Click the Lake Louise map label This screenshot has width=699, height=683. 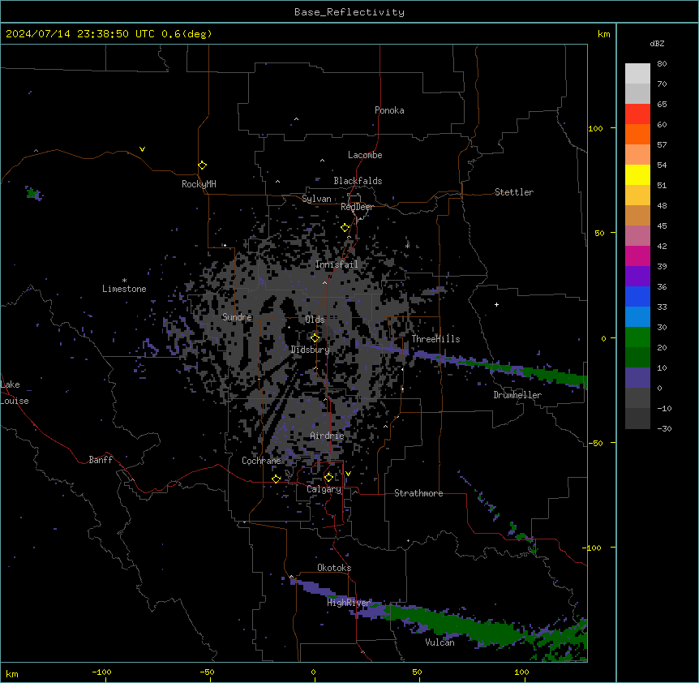coord(15,393)
